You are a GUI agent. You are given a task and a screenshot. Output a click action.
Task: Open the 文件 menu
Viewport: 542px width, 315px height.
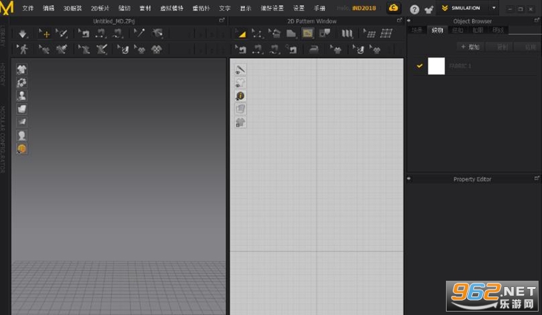28,8
